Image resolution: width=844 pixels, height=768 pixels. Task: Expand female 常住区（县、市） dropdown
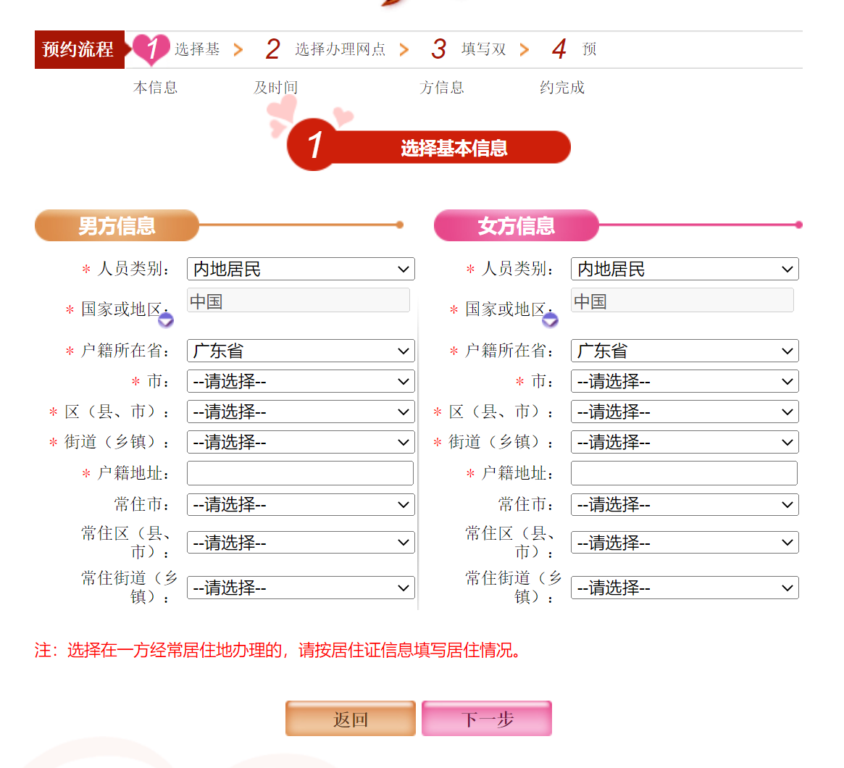pyautogui.click(x=685, y=543)
